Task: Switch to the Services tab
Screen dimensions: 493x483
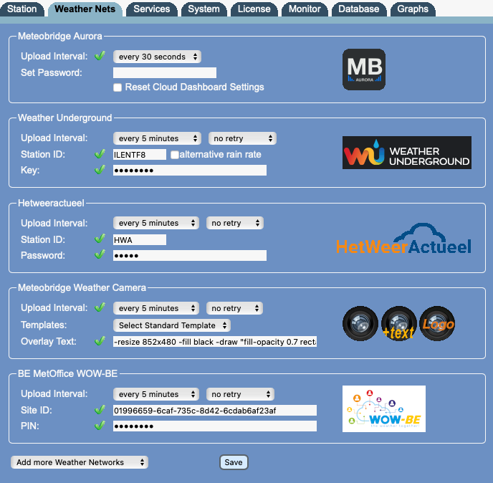Action: click(x=151, y=9)
